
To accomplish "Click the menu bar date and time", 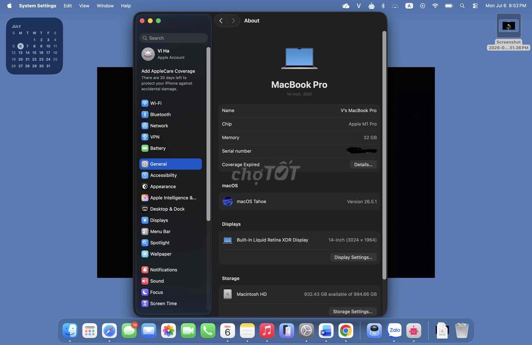I will (506, 6).
